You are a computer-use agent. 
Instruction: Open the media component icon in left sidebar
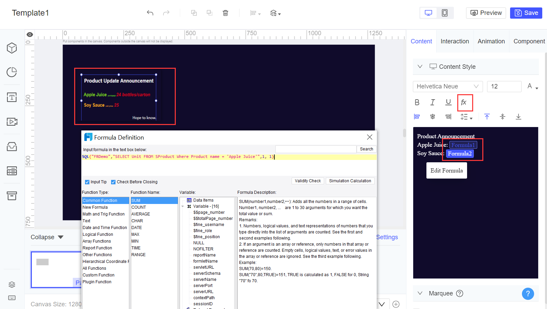click(x=12, y=122)
